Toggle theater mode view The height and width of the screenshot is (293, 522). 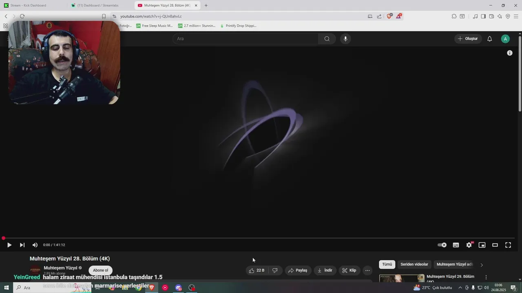pos(495,245)
